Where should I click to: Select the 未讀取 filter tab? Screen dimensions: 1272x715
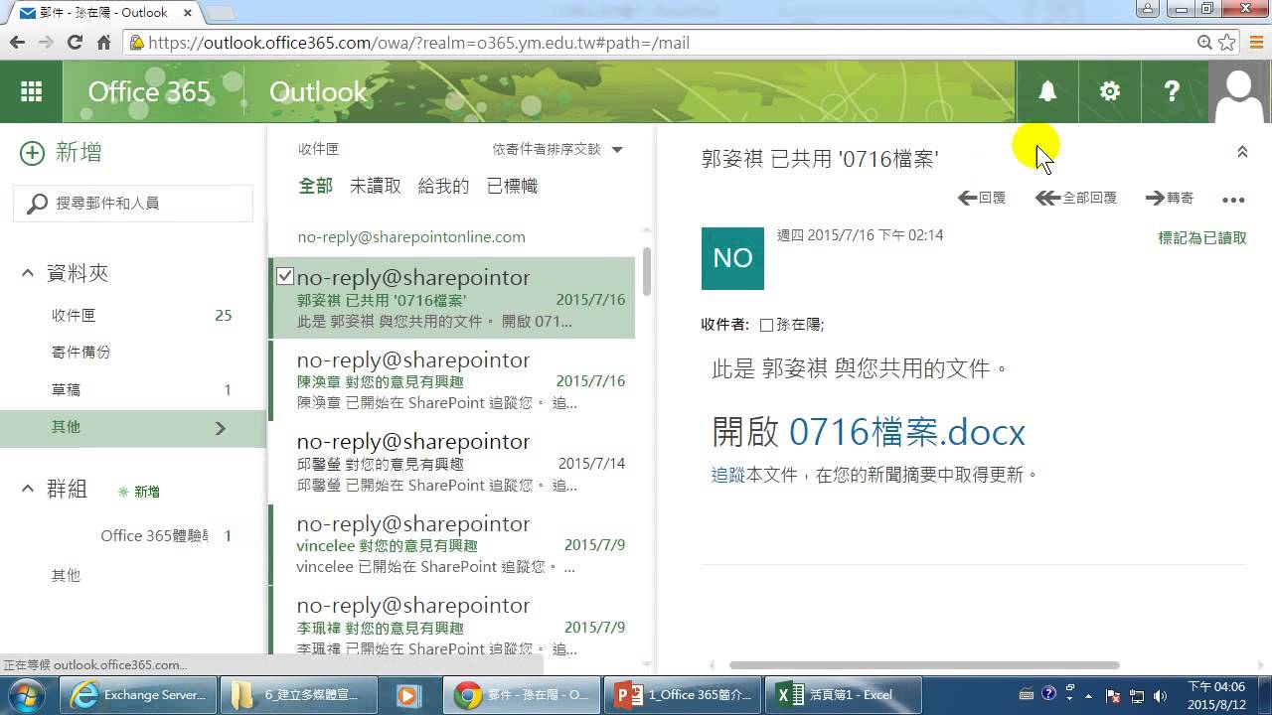click(x=375, y=186)
